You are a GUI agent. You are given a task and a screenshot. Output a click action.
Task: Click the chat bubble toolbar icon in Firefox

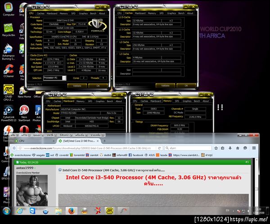245,148
